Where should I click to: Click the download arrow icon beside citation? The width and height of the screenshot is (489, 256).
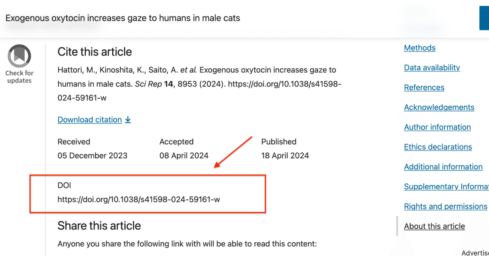coord(128,120)
